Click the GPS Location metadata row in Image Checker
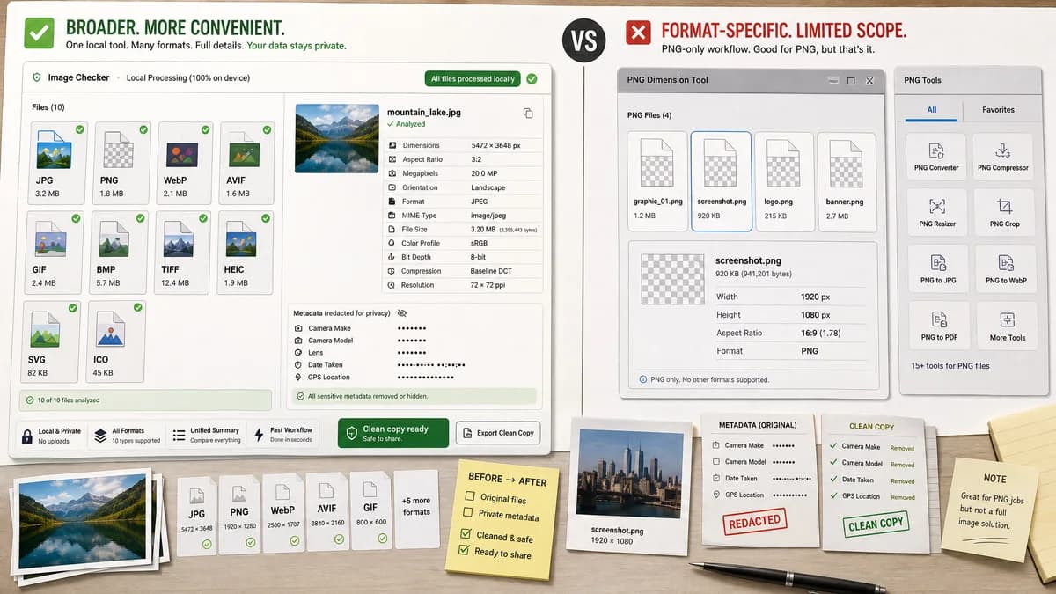1056x594 pixels. click(414, 377)
